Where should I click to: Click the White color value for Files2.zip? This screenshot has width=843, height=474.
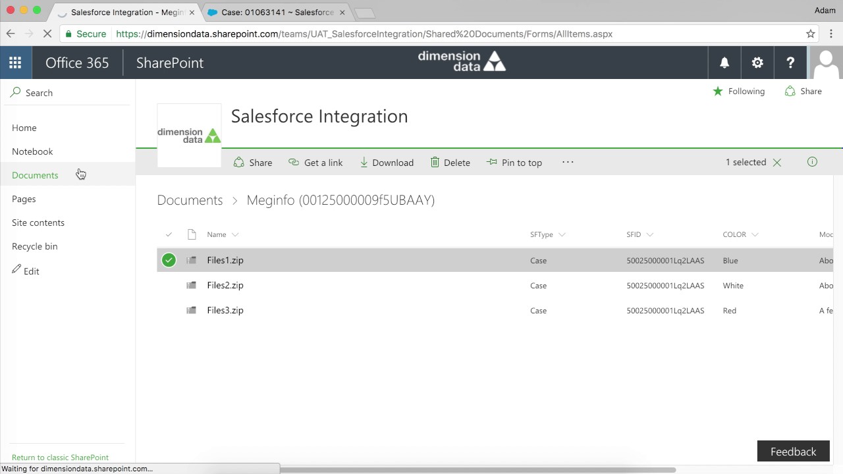click(x=733, y=286)
